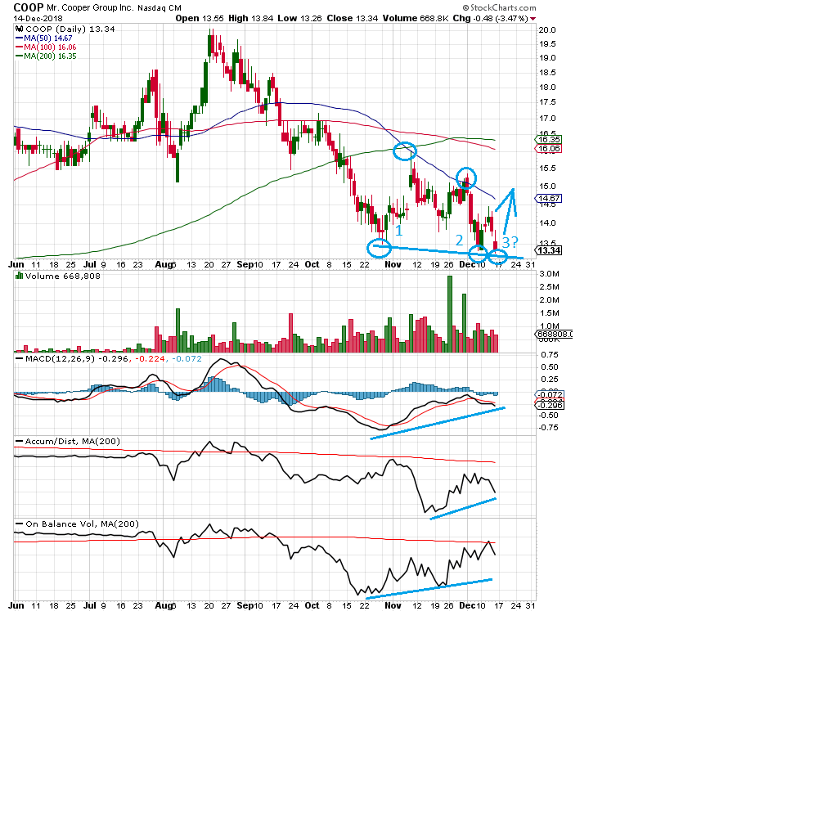This screenshot has width=818, height=818.
Task: Click the 15.5 price axis label
Action: (x=547, y=168)
